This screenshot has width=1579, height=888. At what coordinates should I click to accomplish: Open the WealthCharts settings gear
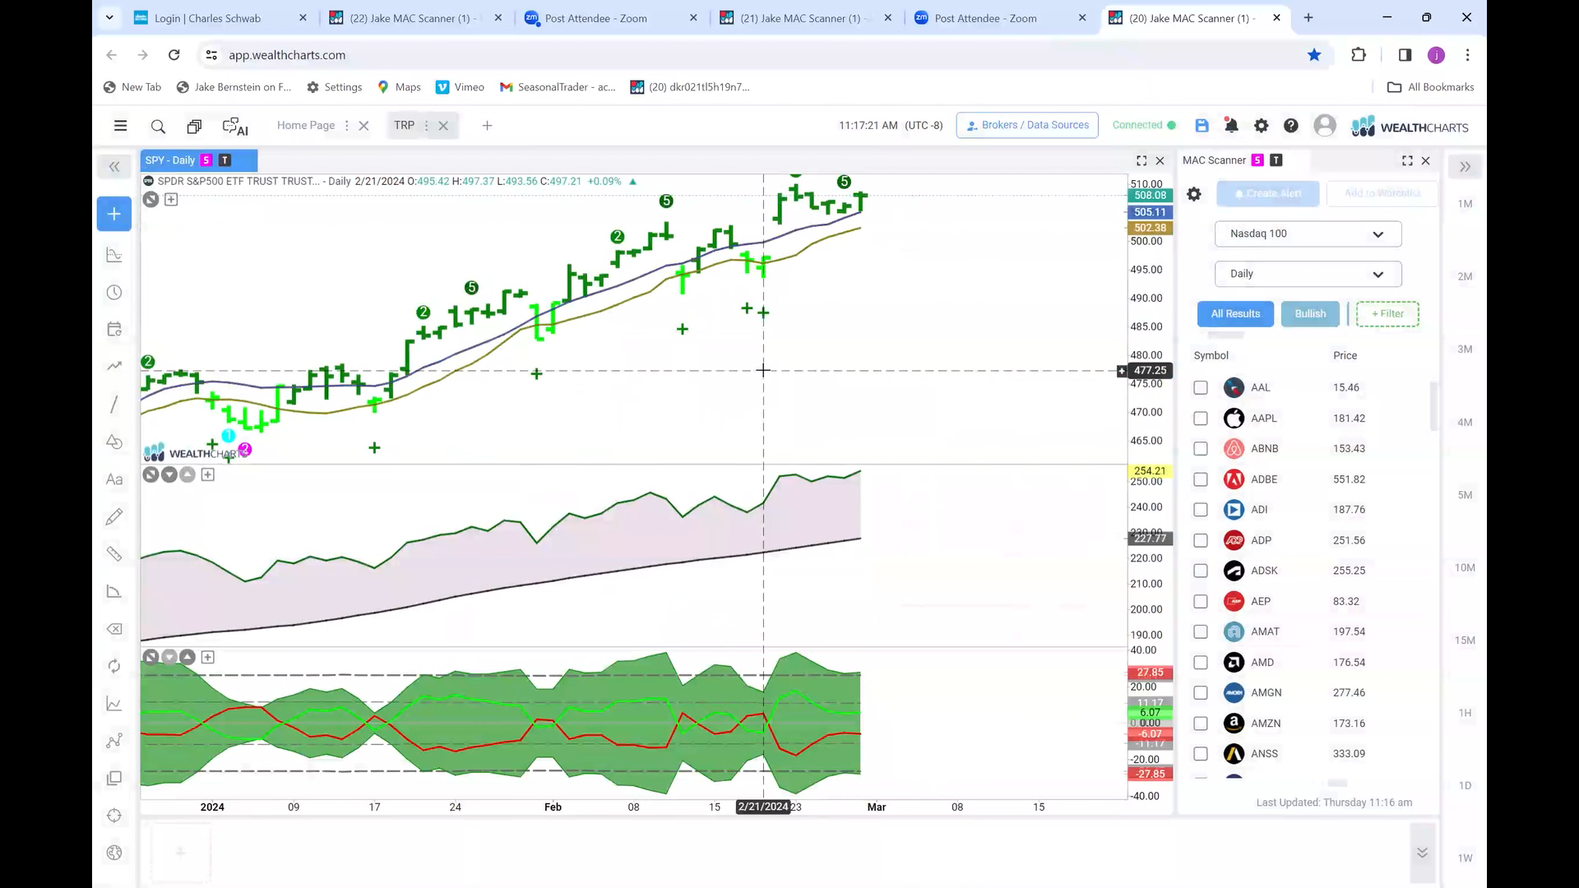click(x=1261, y=125)
